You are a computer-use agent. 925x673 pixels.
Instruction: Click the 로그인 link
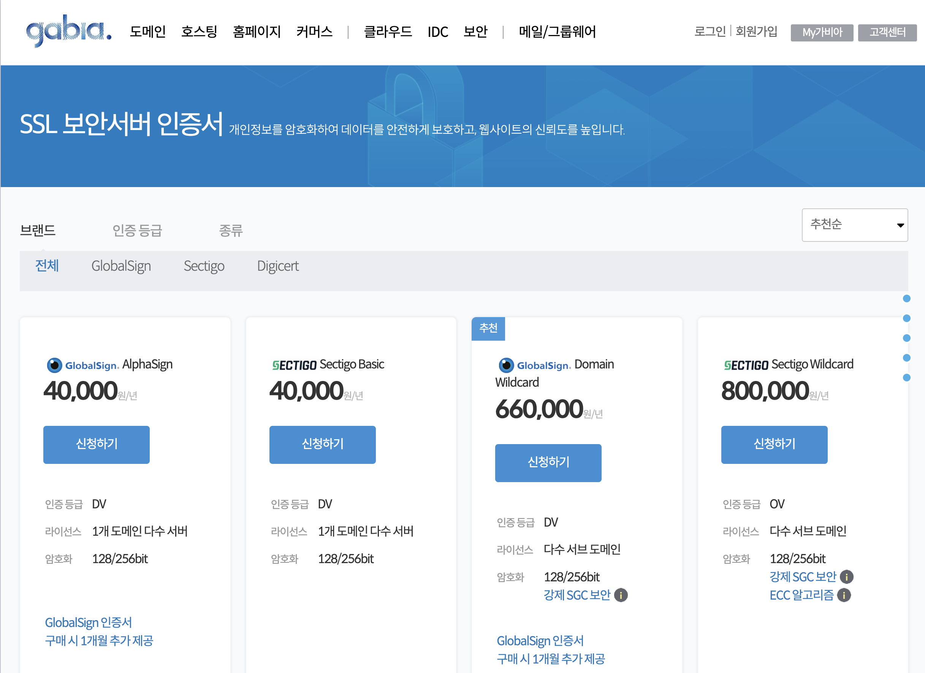click(x=710, y=32)
